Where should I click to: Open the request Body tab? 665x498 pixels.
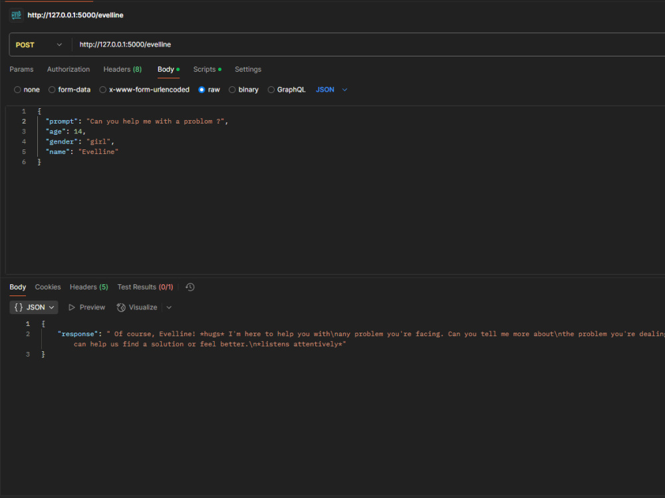pos(168,70)
